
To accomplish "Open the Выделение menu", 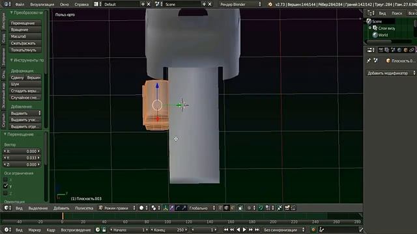I will coord(38,208).
